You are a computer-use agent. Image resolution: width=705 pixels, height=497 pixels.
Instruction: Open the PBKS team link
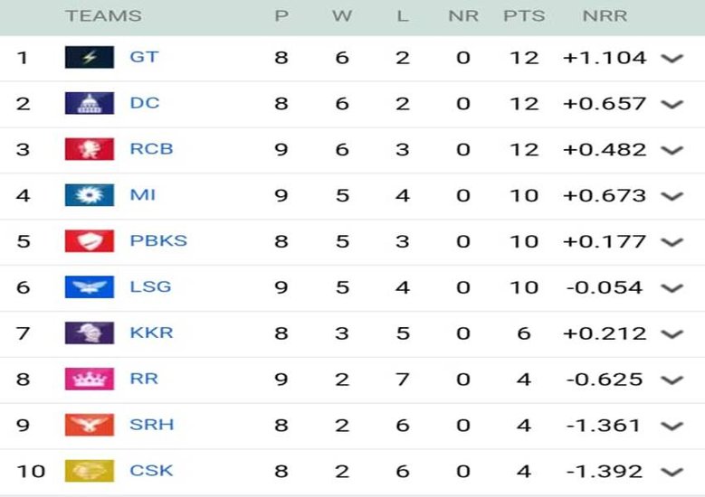click(x=158, y=240)
